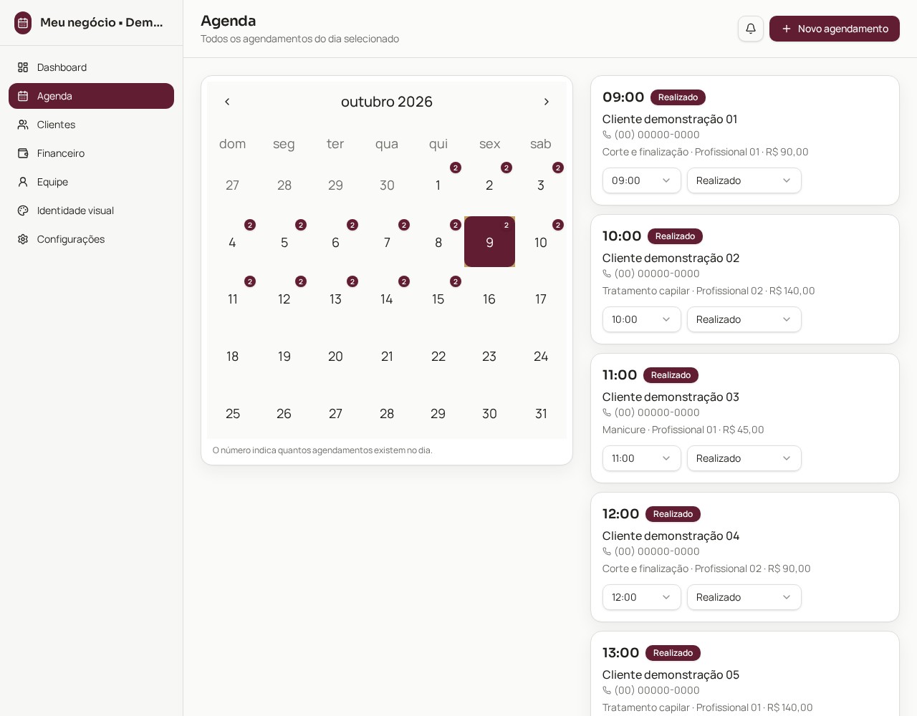Image resolution: width=917 pixels, height=716 pixels.
Task: Open the Agenda sidebar item
Action: [91, 96]
